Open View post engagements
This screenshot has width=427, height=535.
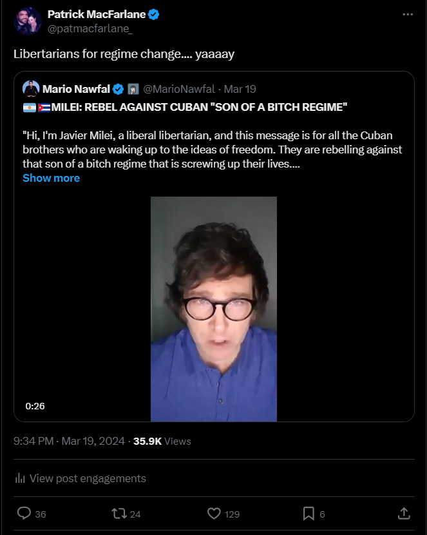point(88,478)
